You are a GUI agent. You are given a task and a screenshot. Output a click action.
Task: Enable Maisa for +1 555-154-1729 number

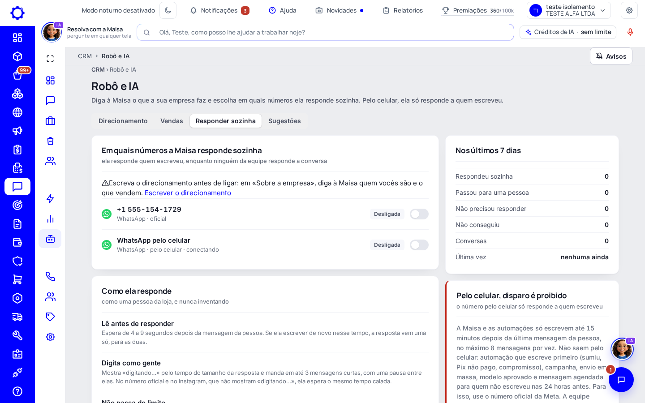[419, 214]
